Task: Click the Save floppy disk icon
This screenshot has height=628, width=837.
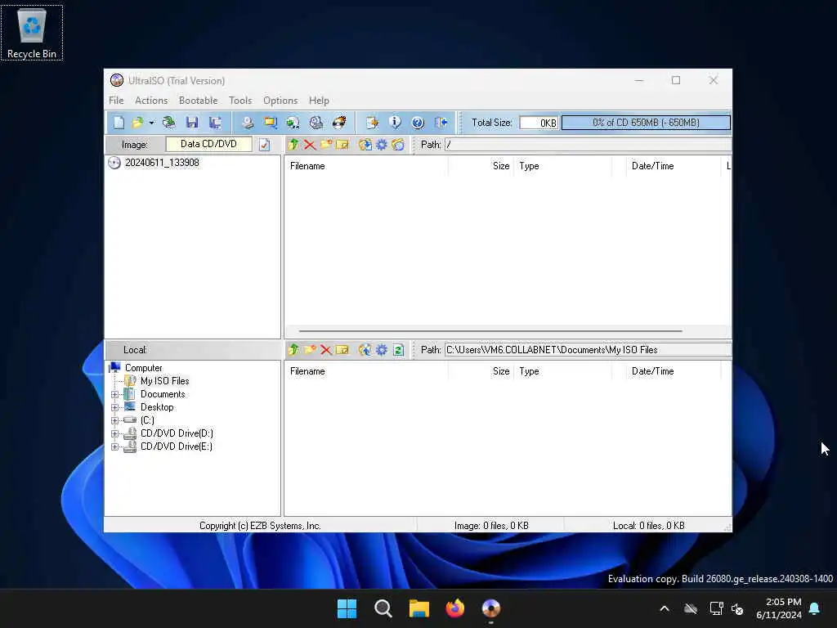Action: pos(192,123)
